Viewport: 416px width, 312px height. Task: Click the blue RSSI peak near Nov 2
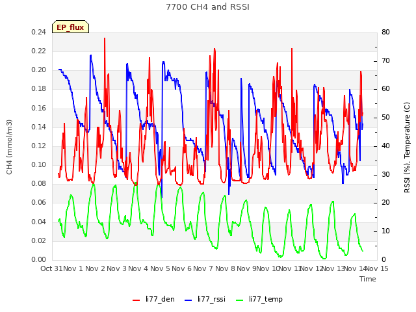(x=91, y=56)
